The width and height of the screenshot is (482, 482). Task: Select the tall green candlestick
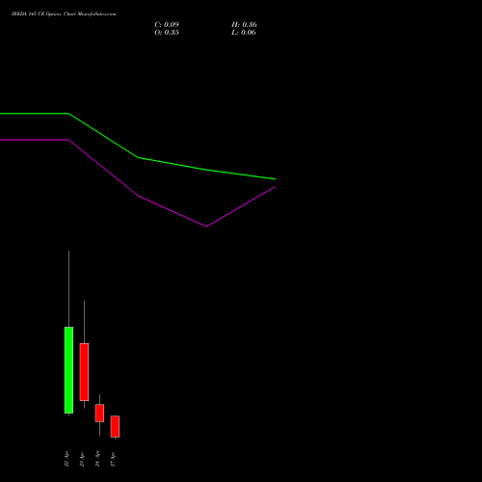tap(68, 370)
